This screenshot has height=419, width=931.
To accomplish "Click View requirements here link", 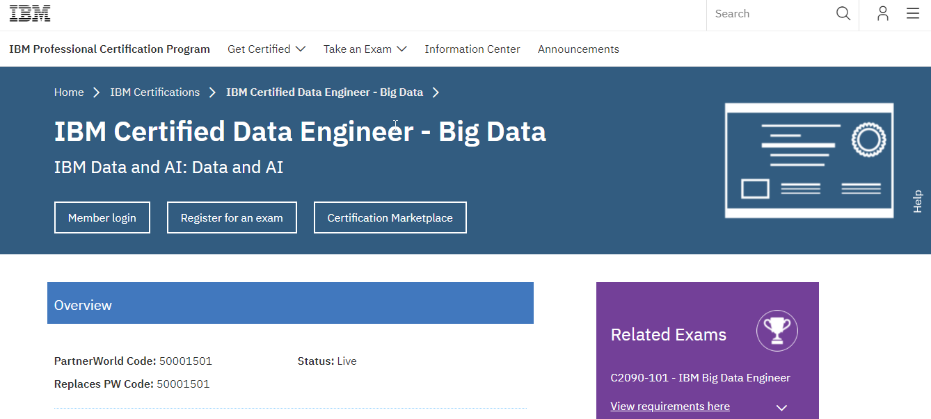I will point(670,406).
